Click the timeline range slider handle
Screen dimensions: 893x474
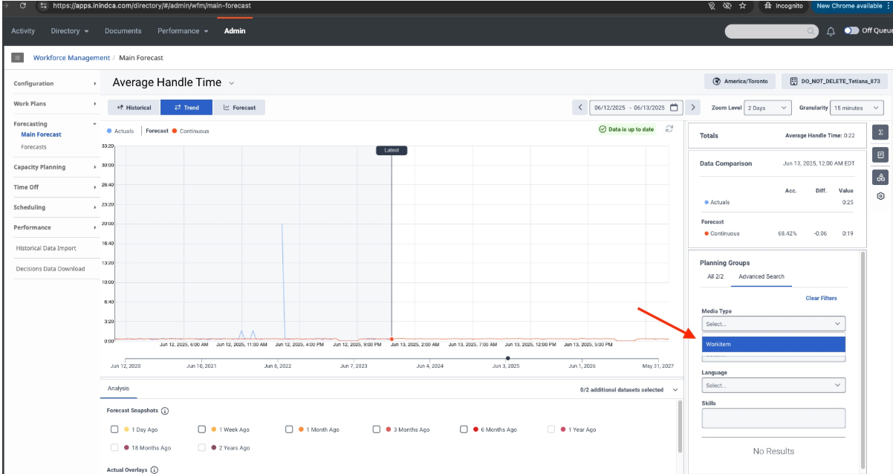click(508, 358)
